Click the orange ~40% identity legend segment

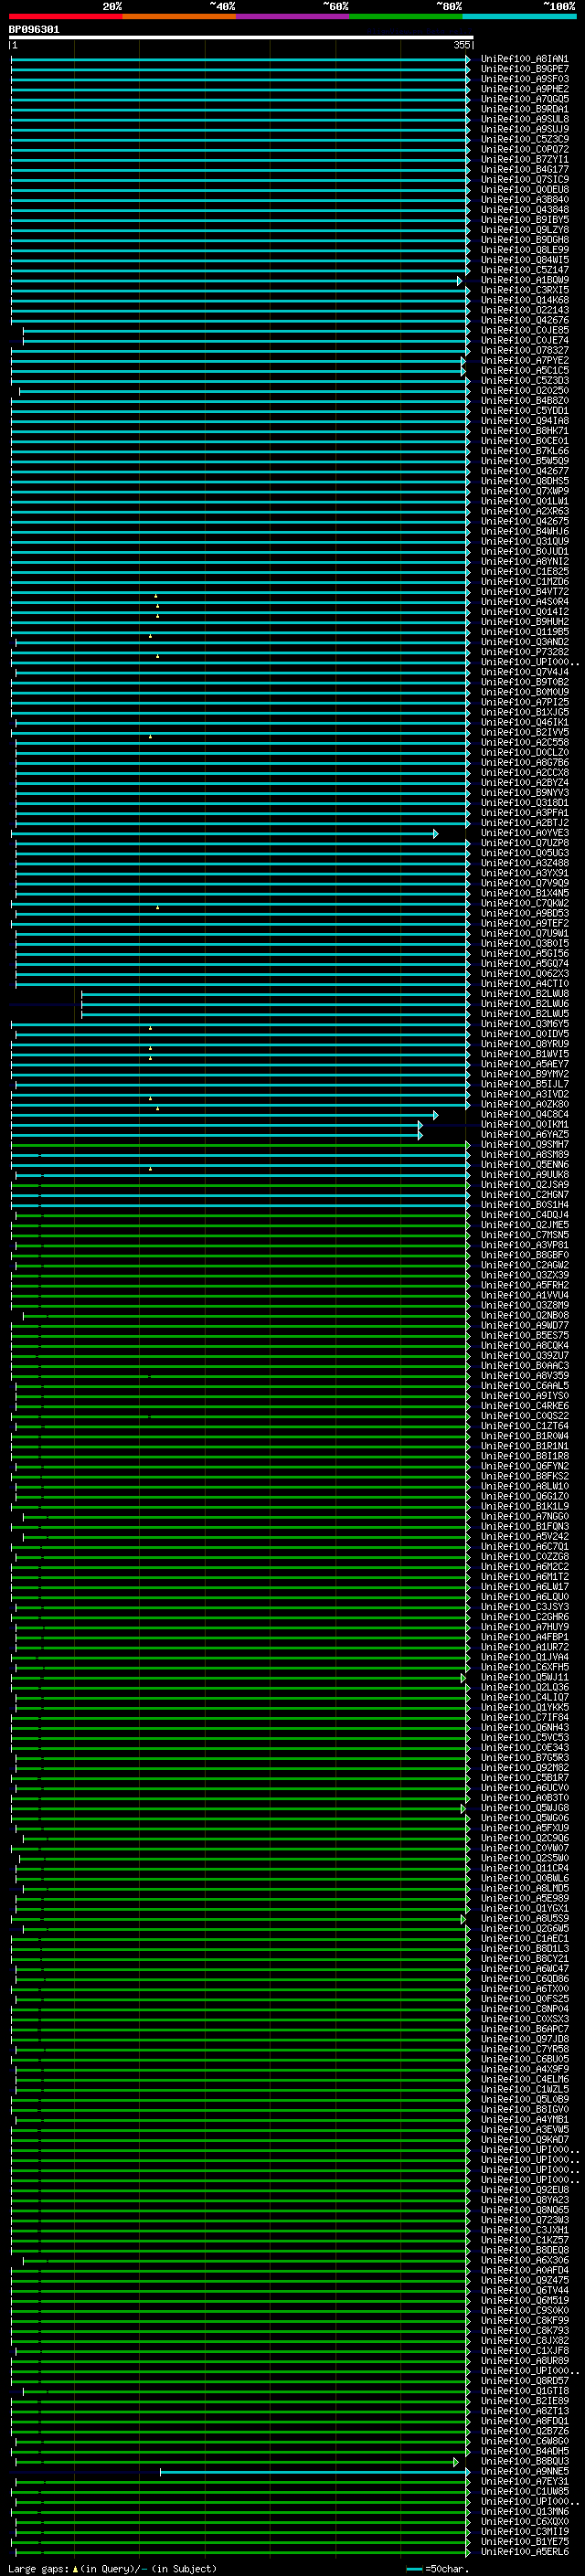(179, 16)
